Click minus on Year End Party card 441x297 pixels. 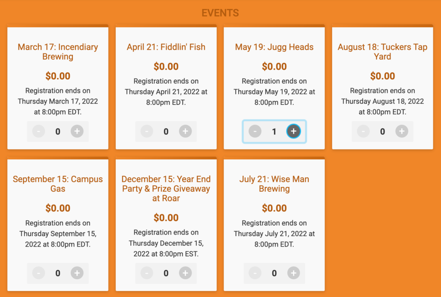click(147, 273)
